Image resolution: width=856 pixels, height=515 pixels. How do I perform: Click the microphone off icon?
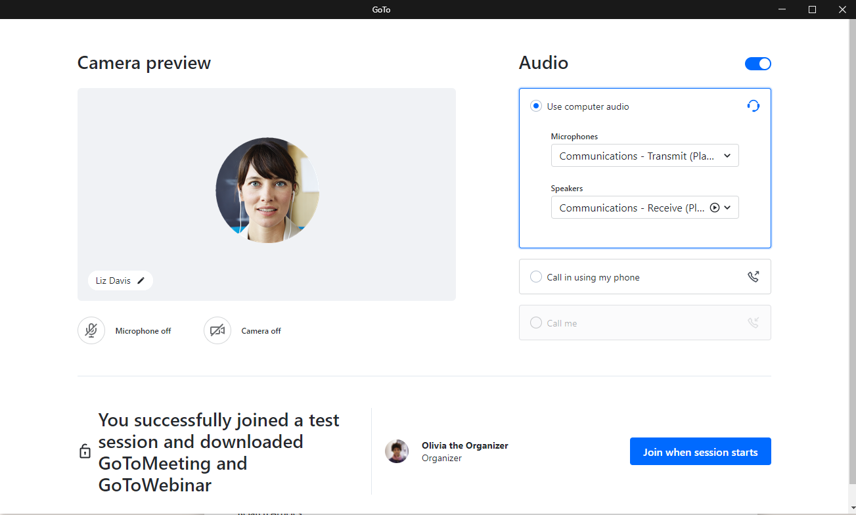pyautogui.click(x=91, y=330)
